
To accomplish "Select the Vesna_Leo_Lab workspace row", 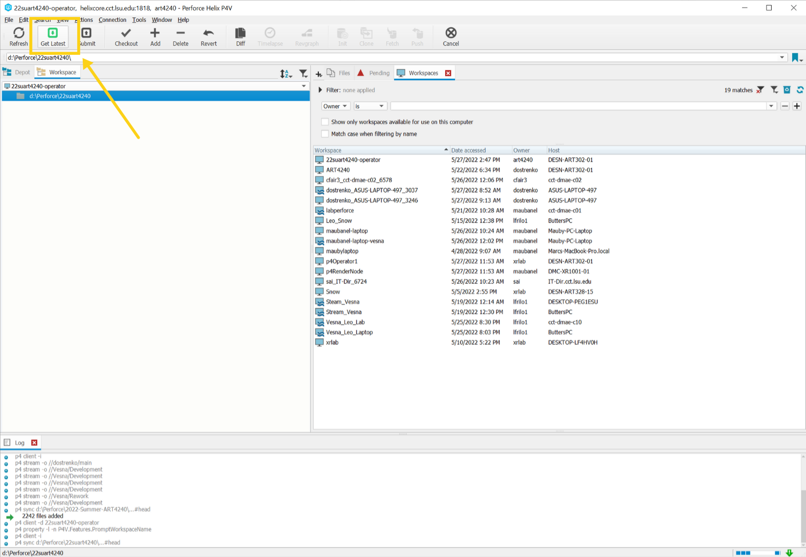I will point(559,322).
